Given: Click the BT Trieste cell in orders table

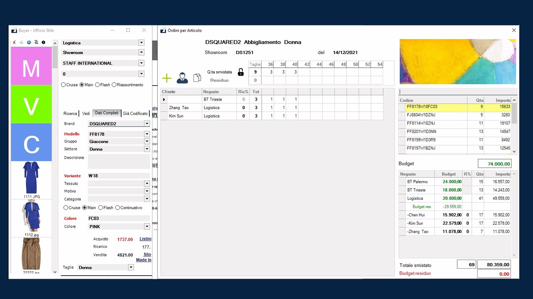Looking at the screenshot, I should coord(219,99).
